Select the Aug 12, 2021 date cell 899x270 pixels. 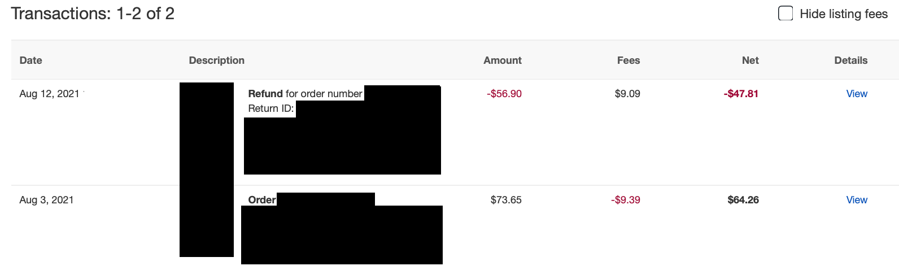49,94
